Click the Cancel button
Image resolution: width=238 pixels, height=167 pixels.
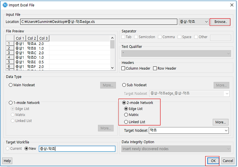pos(228,161)
